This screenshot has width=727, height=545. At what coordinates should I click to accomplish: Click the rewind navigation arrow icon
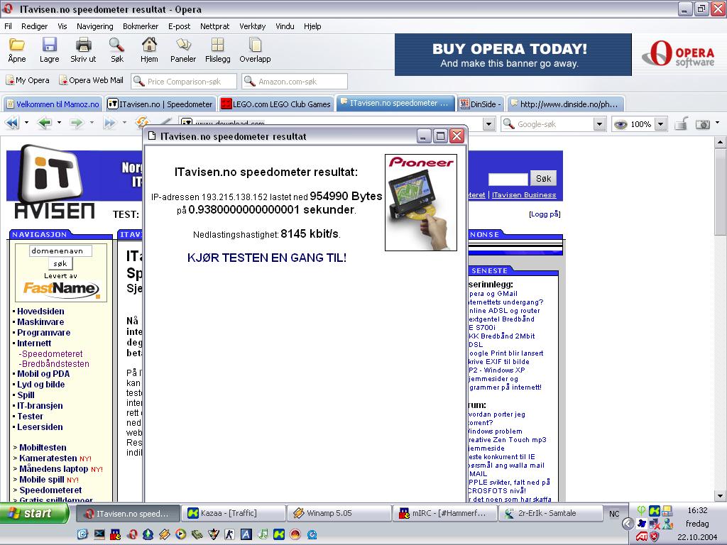click(x=13, y=123)
